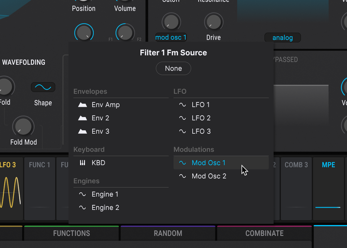This screenshot has height=248, width=347.
Task: Select Engine 2 as FM source
Action: (105, 208)
